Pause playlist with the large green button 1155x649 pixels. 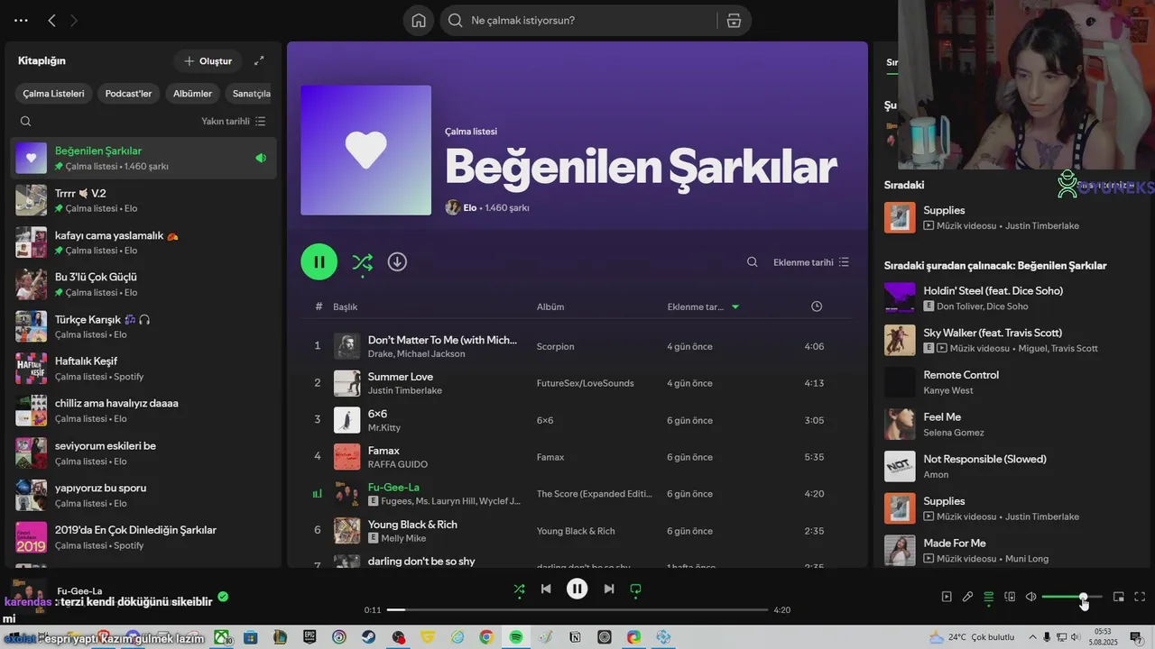(319, 261)
